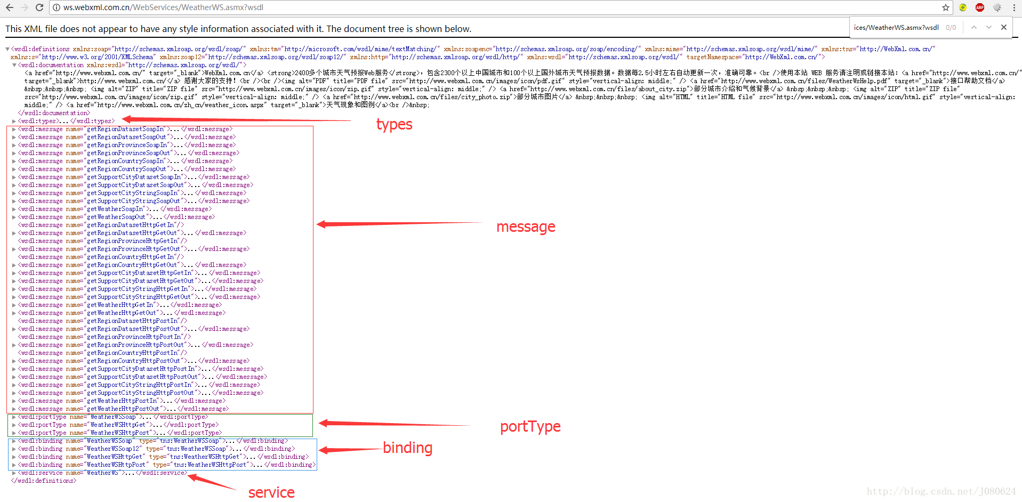Go back to the previous page
This screenshot has height=502, width=1022.
click(10, 7)
